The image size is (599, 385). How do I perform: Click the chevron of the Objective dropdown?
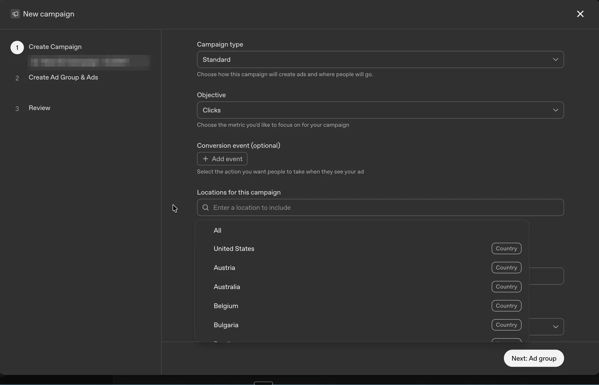pyautogui.click(x=556, y=110)
